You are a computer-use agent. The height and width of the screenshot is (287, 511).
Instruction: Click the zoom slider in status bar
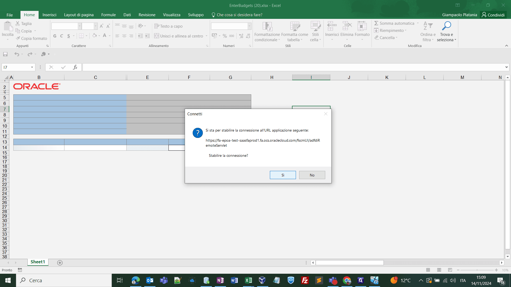[x=477, y=270]
